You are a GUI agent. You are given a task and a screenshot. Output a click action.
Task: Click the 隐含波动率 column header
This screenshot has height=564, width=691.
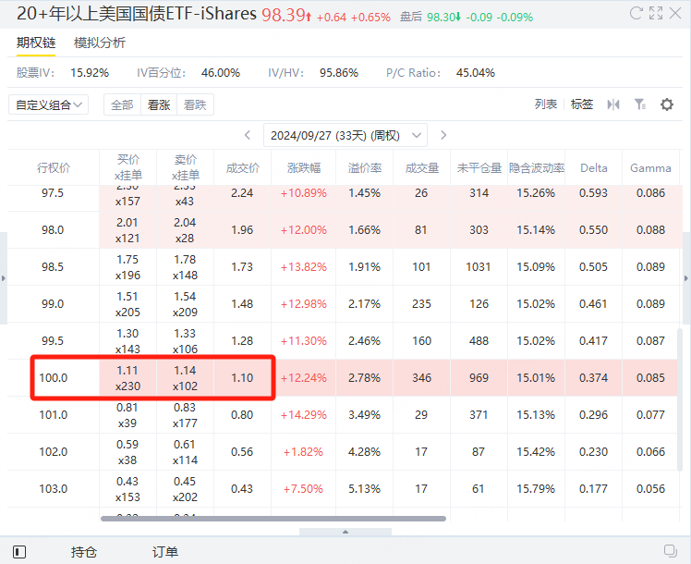point(537,167)
